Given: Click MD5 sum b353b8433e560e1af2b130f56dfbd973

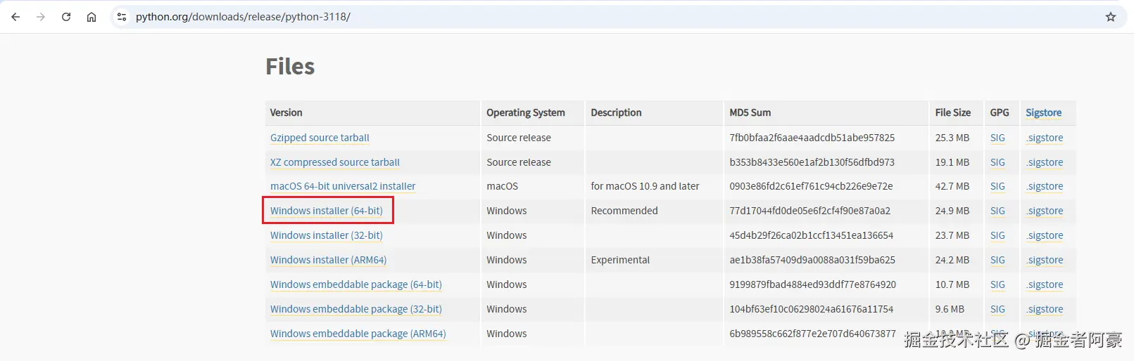Looking at the screenshot, I should 812,162.
